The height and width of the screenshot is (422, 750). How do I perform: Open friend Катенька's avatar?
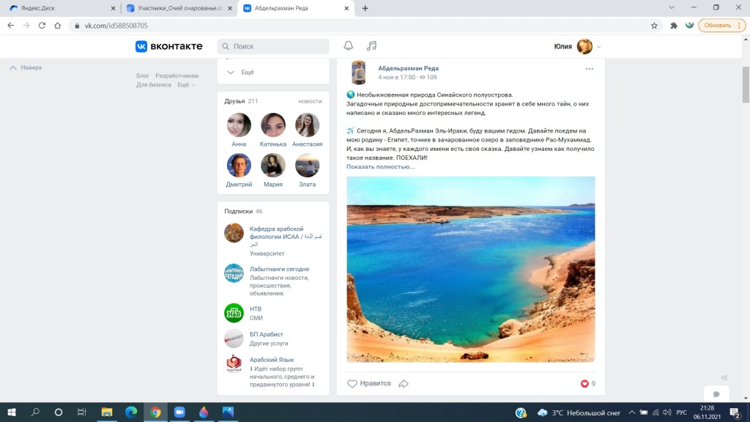[x=273, y=125]
